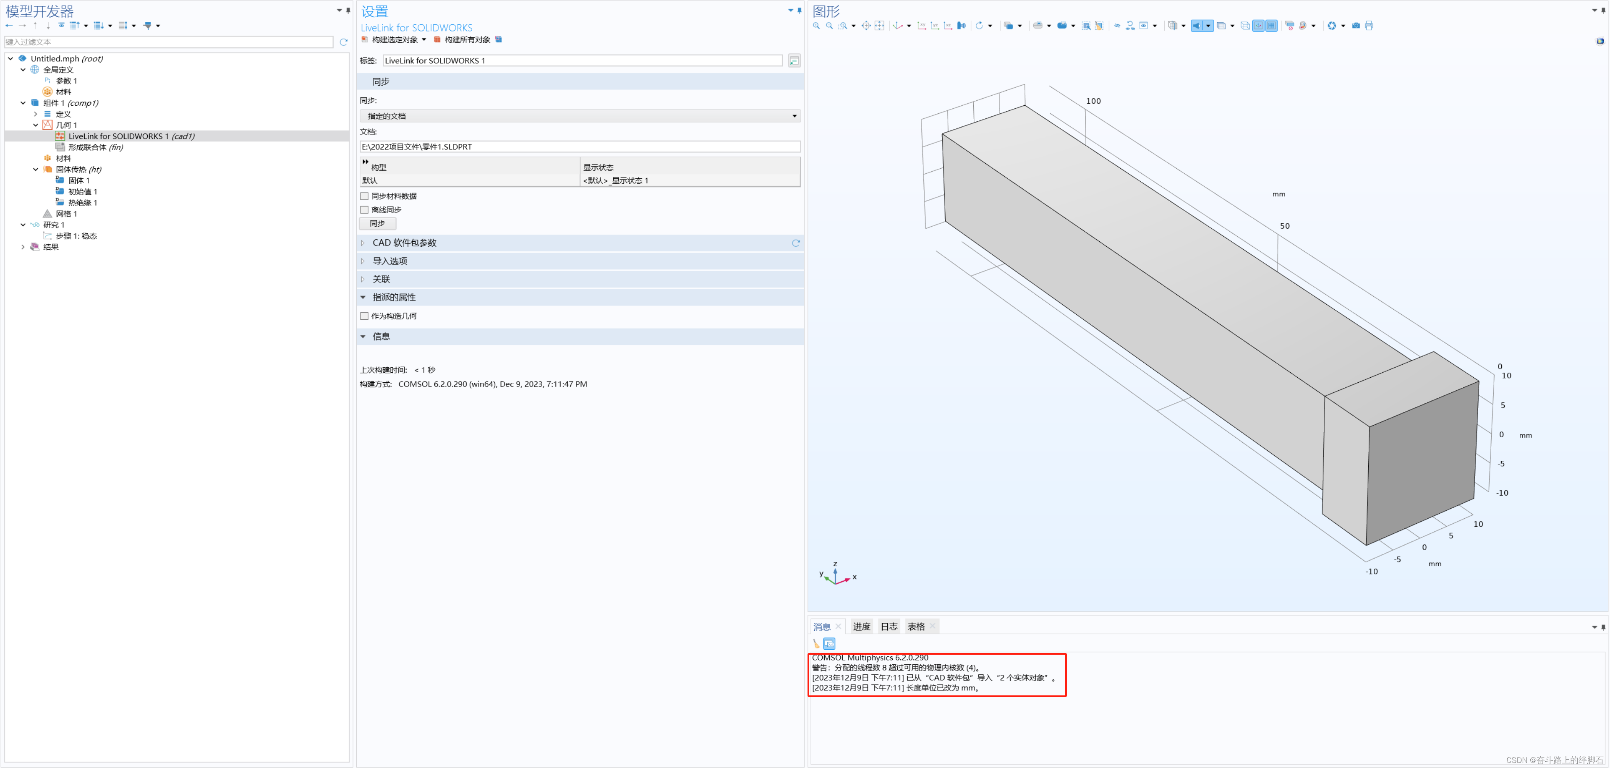Click the Print icon in Graphics toolbar

point(1369,26)
